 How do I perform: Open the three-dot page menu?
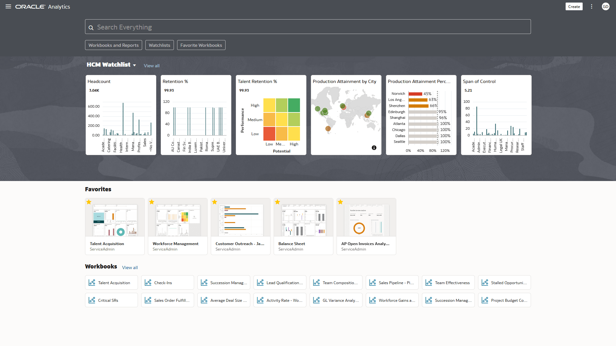(x=592, y=6)
